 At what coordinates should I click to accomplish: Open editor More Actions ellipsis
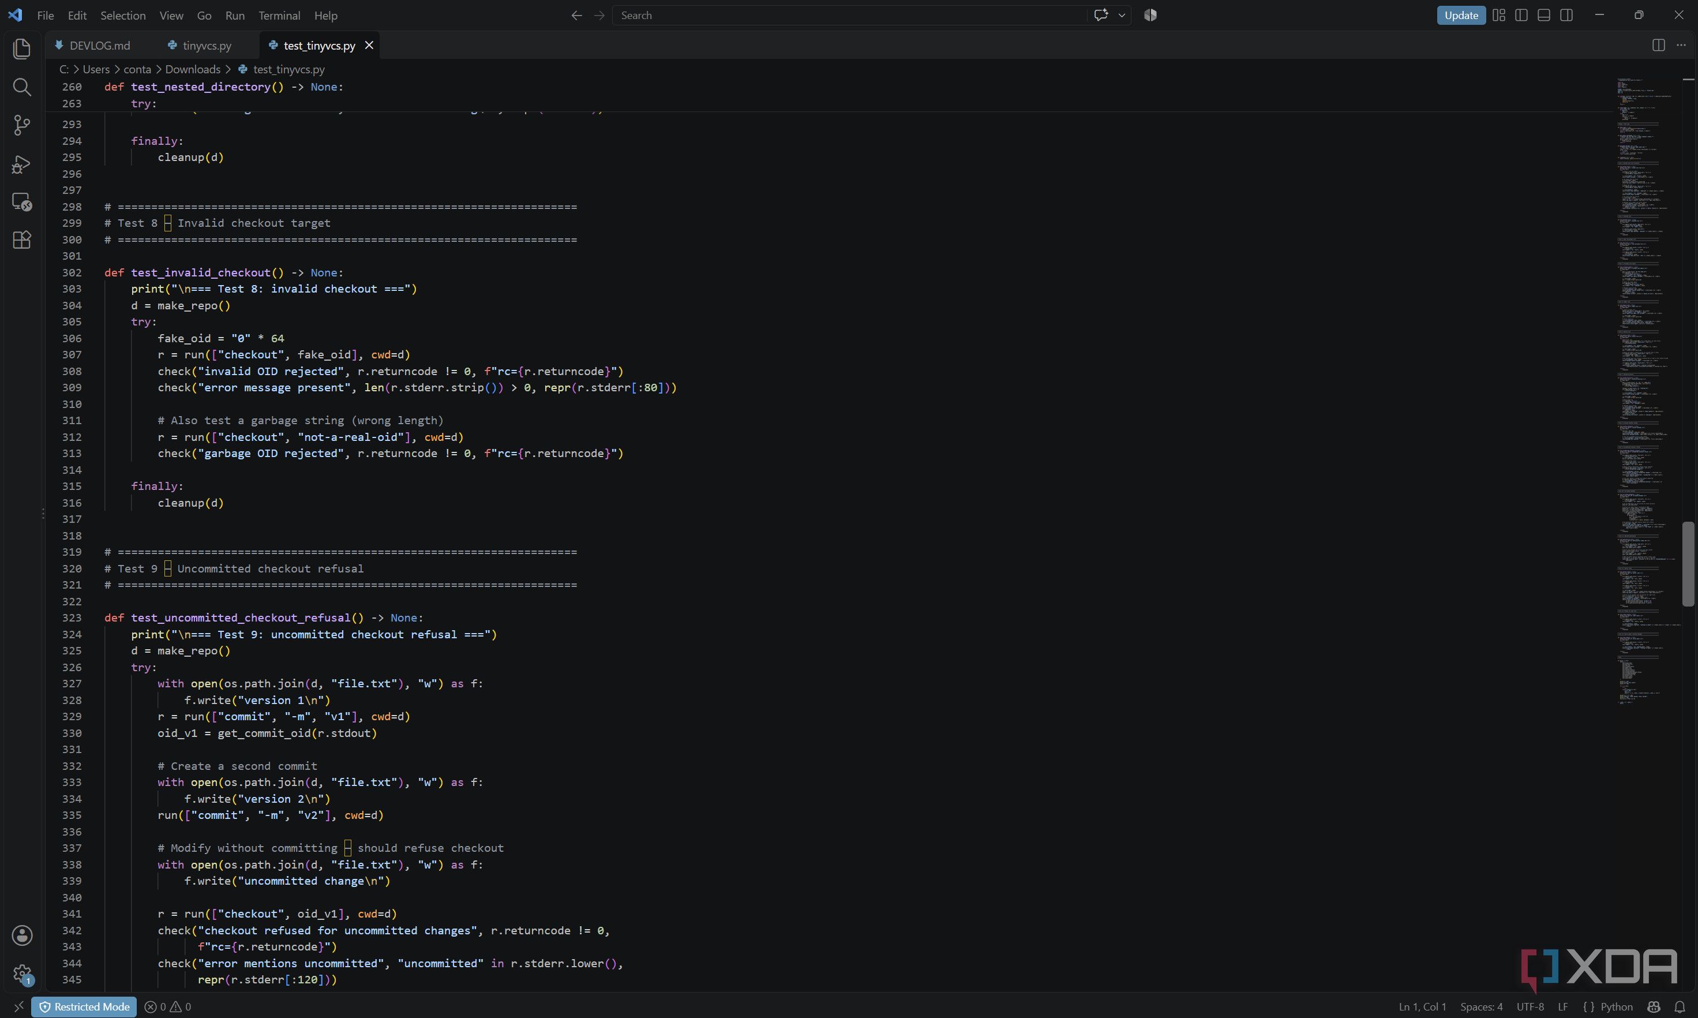pyautogui.click(x=1681, y=45)
